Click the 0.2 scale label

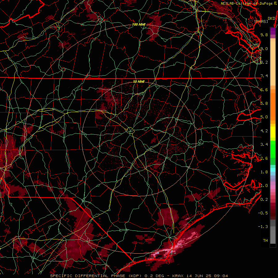(264, 200)
